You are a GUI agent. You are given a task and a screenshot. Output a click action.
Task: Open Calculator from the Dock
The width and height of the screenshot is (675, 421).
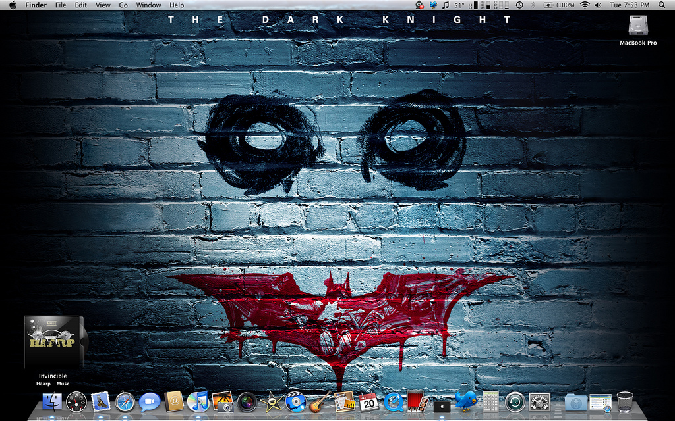pos(490,402)
